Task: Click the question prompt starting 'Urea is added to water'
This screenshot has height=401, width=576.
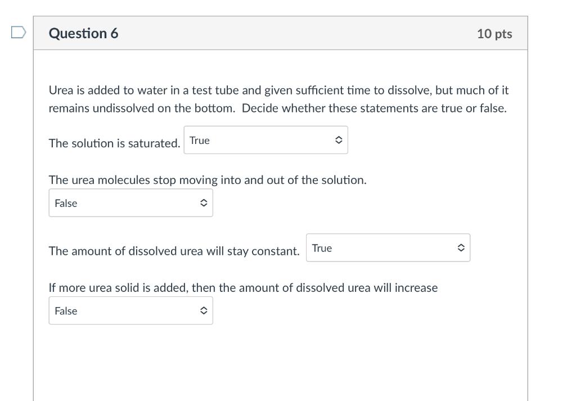Action: [278, 99]
